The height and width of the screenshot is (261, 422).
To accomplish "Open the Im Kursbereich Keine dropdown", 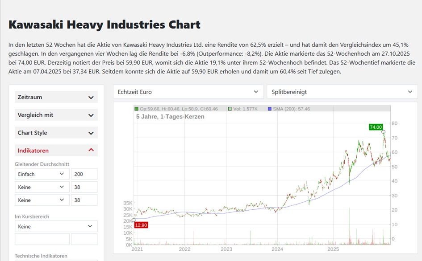I will point(56,226).
